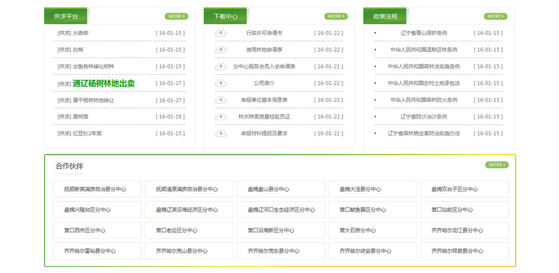Select the 政策法规 section tab header

click(385, 16)
